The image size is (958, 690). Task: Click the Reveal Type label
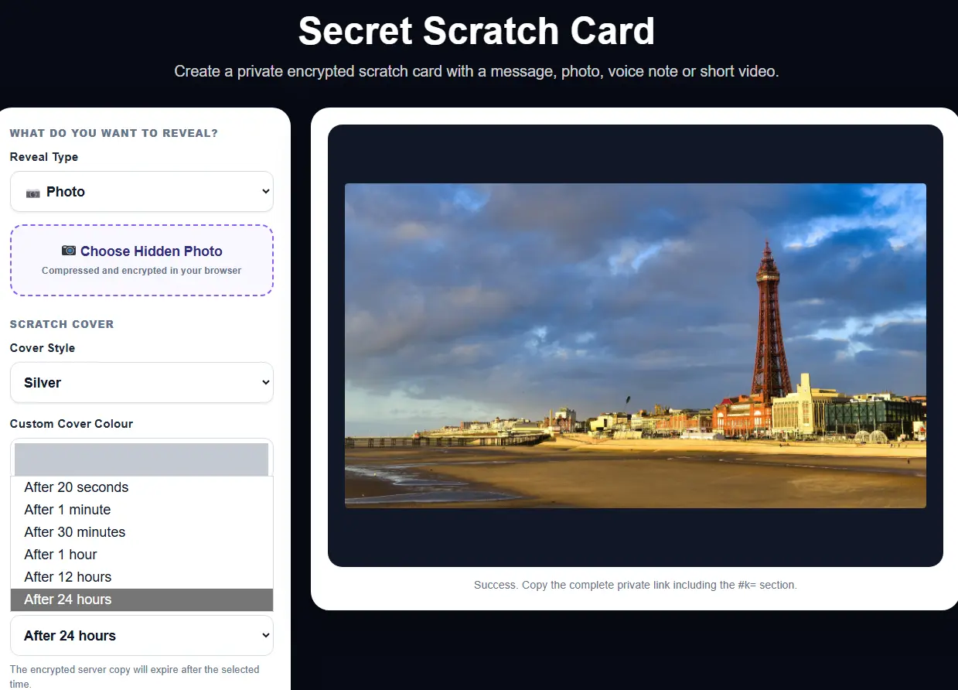[44, 157]
